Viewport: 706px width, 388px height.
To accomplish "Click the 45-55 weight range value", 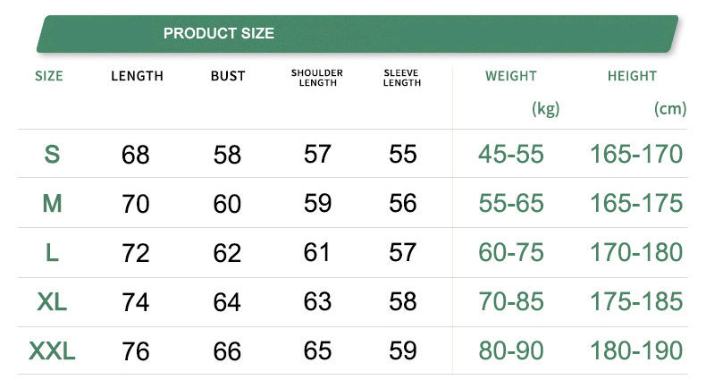I will point(511,155).
